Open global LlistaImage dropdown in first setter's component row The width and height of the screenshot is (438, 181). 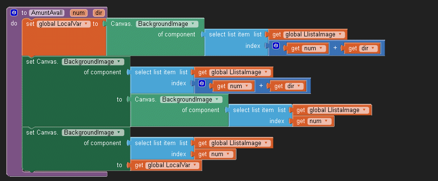[240, 73]
